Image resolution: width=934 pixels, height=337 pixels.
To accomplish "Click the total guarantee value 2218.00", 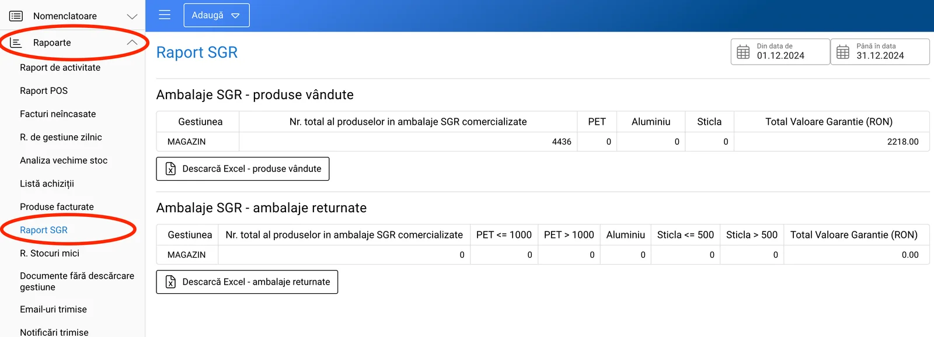I will [x=902, y=142].
